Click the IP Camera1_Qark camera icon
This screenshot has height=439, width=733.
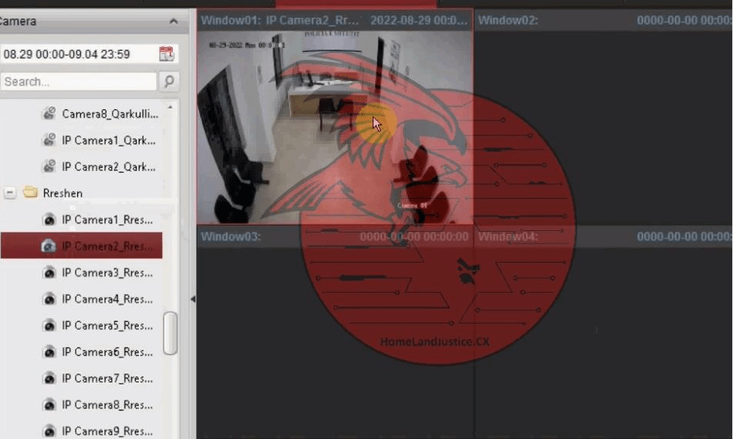click(49, 140)
